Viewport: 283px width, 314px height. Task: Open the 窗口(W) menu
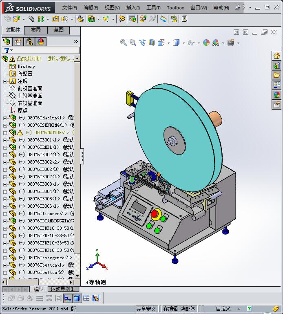[x=199, y=8]
